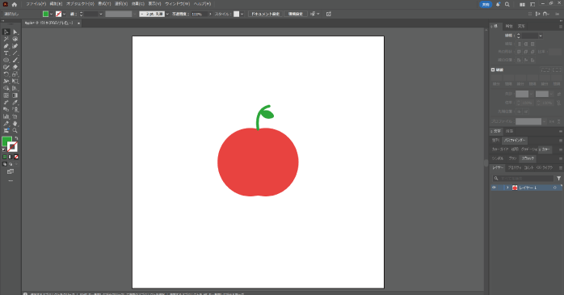Open the notifications bell icon
The image size is (564, 295).
tap(498, 4)
